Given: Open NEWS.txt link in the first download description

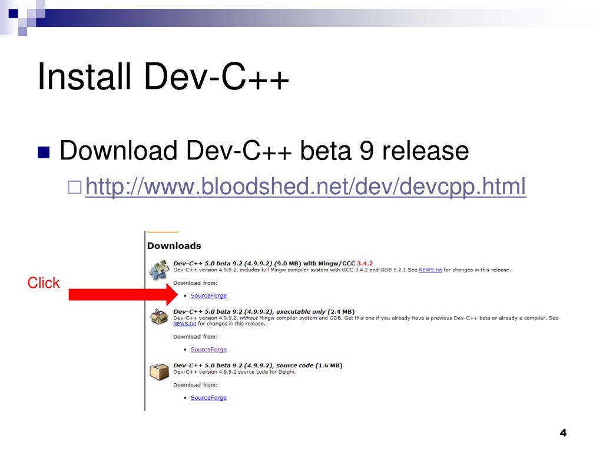Looking at the screenshot, I should click(430, 270).
